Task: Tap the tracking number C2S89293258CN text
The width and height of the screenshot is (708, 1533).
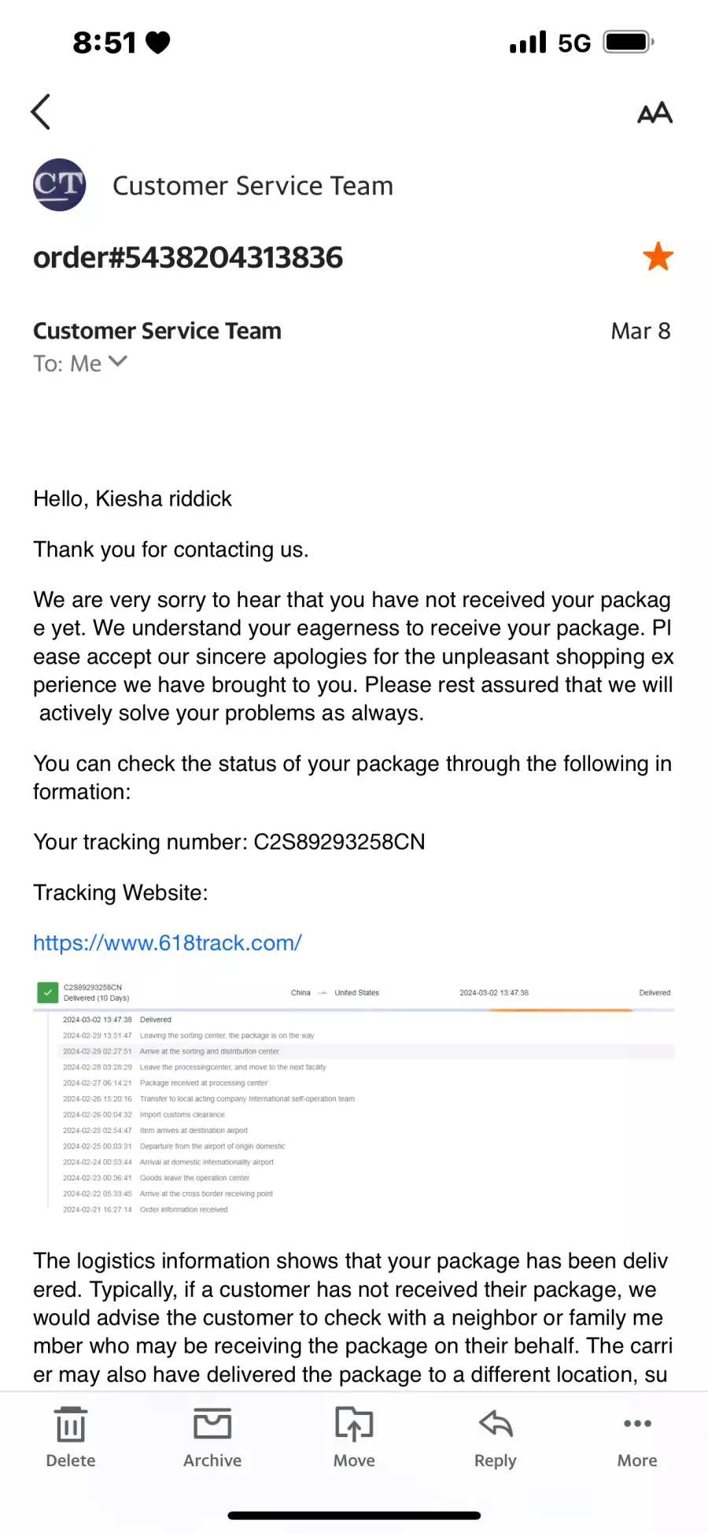Action: (339, 842)
